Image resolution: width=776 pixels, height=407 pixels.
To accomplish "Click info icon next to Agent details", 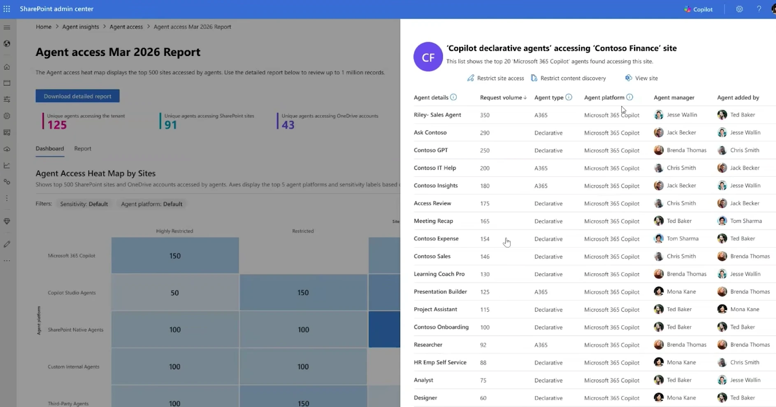I will tap(453, 97).
